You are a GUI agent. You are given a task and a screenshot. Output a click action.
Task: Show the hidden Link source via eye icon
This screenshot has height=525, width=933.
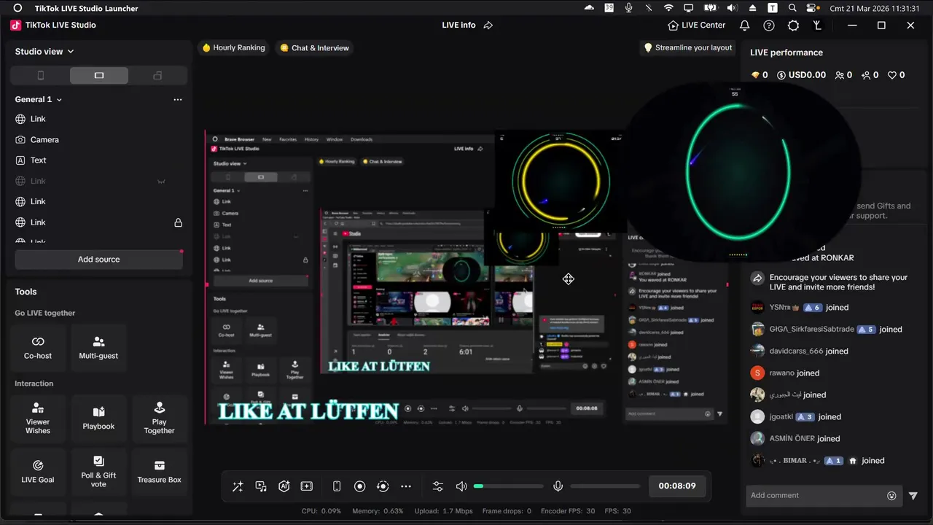pos(161,181)
